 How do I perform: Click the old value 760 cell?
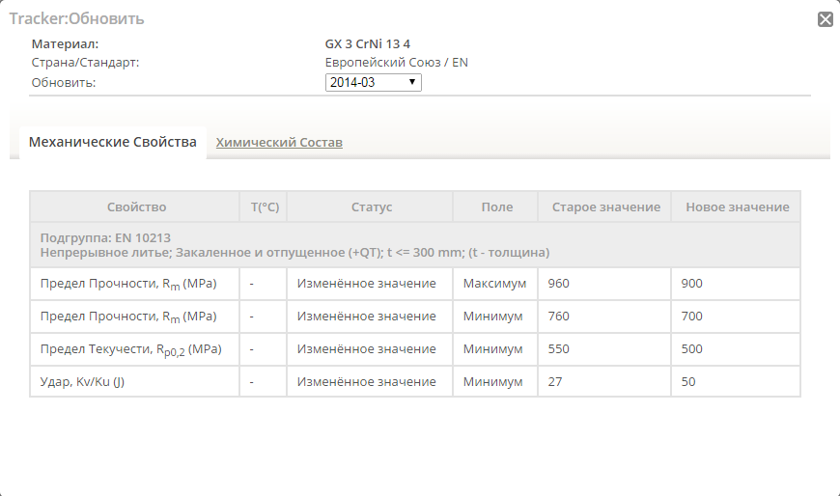pos(604,317)
